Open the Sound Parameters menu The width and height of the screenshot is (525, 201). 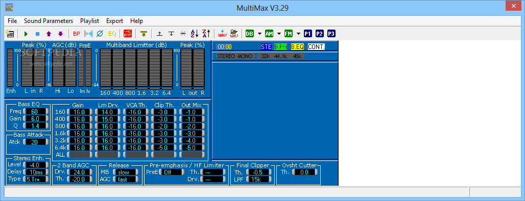(x=49, y=21)
